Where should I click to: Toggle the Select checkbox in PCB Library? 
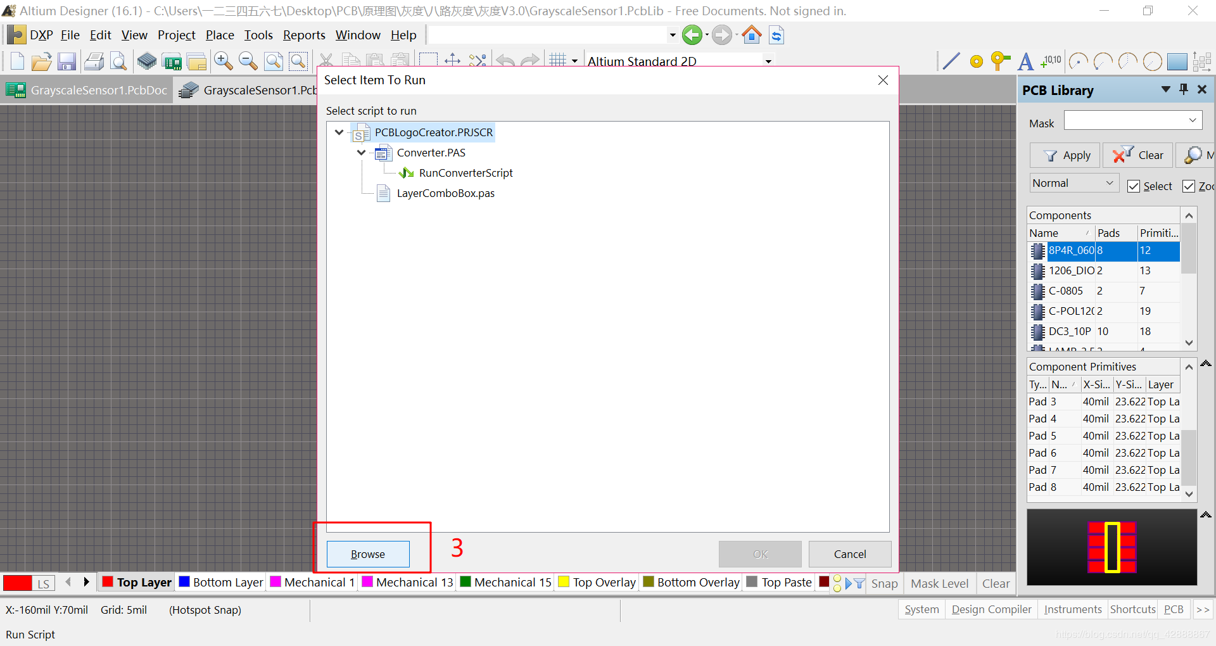pyautogui.click(x=1134, y=186)
